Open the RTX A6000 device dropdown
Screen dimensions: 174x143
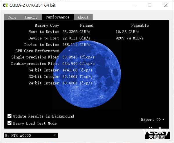pyautogui.click(x=31, y=135)
